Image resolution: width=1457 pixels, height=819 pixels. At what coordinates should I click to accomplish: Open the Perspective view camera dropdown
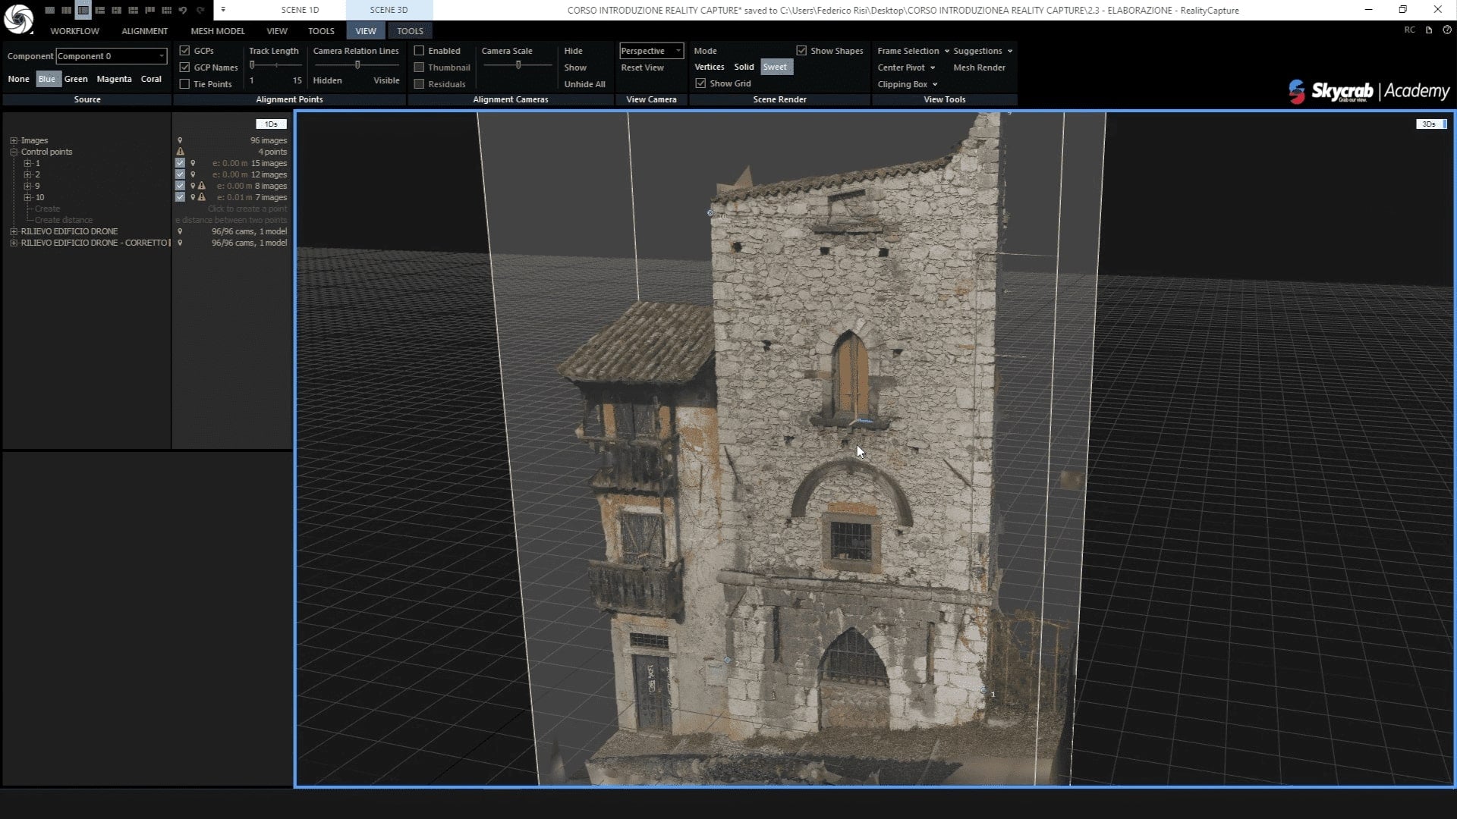point(651,51)
